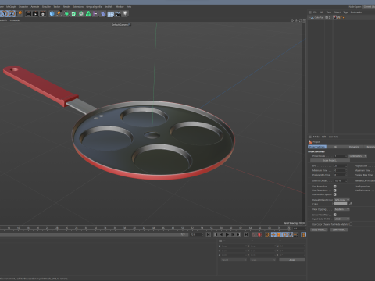Image resolution: width=375 pixels, height=281 pixels.
Task: Click the Point Level Animation dots icon
Action: tap(296, 235)
